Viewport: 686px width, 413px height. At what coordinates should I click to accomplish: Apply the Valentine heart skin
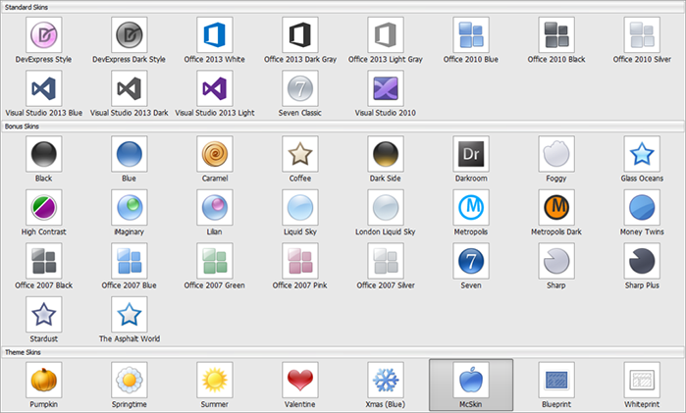tap(300, 380)
